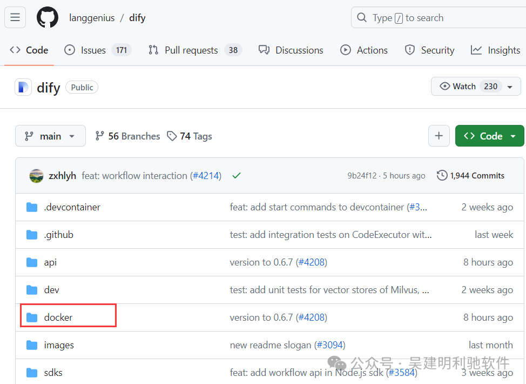Click the commit history clock icon

point(442,175)
